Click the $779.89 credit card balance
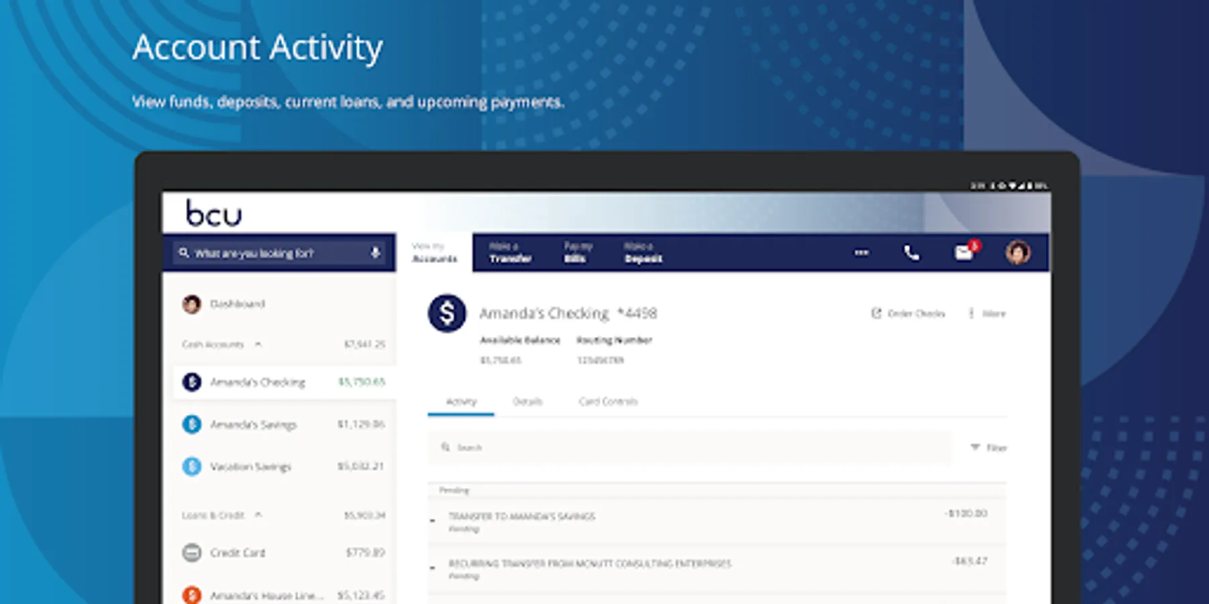The width and height of the screenshot is (1209, 604). tap(365, 552)
